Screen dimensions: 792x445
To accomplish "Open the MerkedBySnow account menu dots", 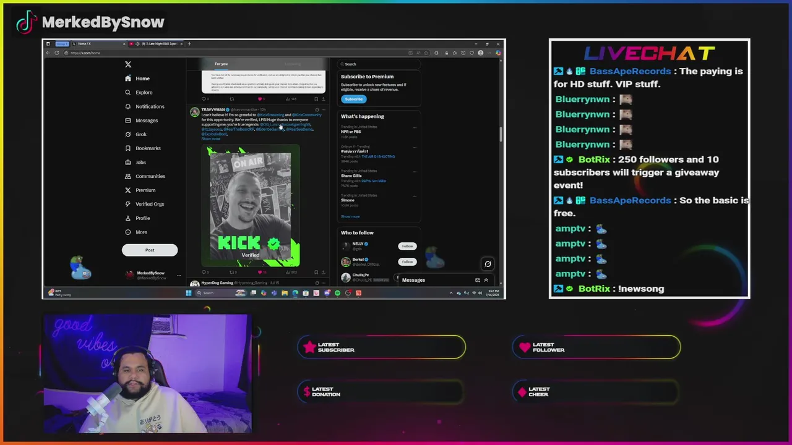I will [179, 275].
